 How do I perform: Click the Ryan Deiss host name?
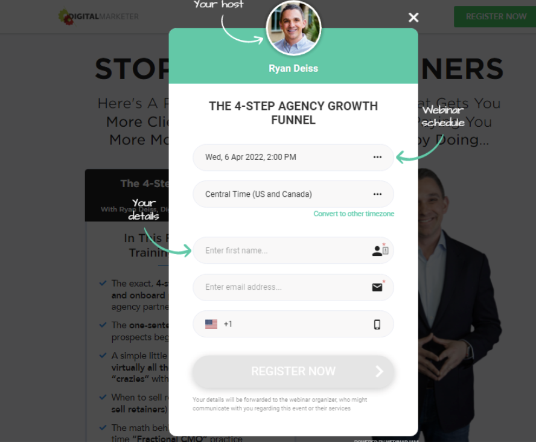click(293, 68)
